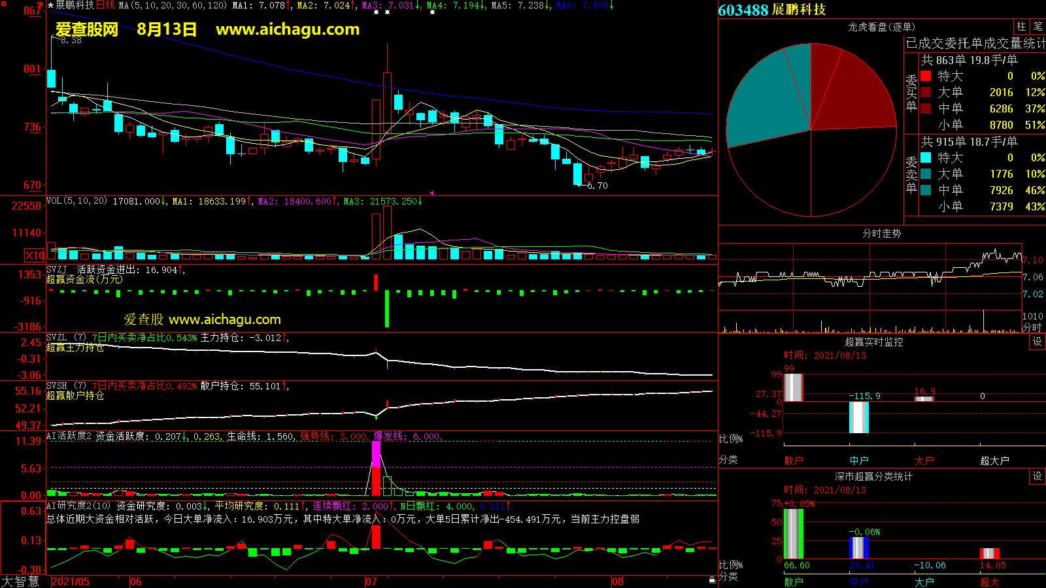This screenshot has height=588, width=1046.
Task: Open 设 settings for 深市超赢分类统计 panel
Action: tap(1037, 476)
